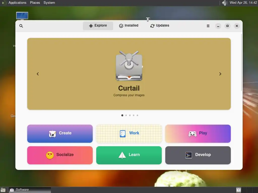Click the show desktop icon in bottom panel
The width and height of the screenshot is (258, 193).
3,190
